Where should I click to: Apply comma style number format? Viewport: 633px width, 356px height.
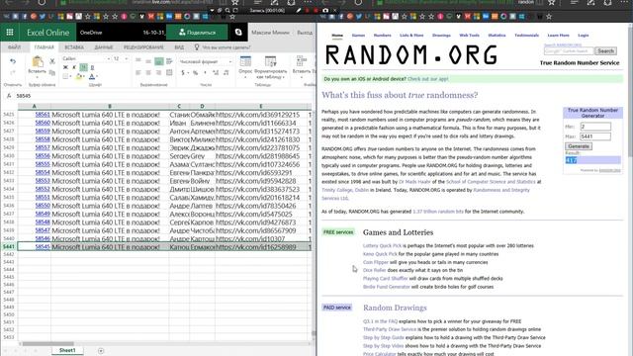click(x=205, y=72)
